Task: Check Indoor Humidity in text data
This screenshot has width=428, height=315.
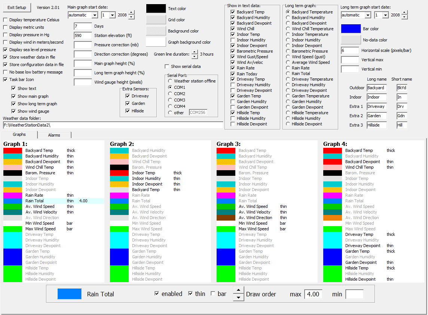Action: 233,40
